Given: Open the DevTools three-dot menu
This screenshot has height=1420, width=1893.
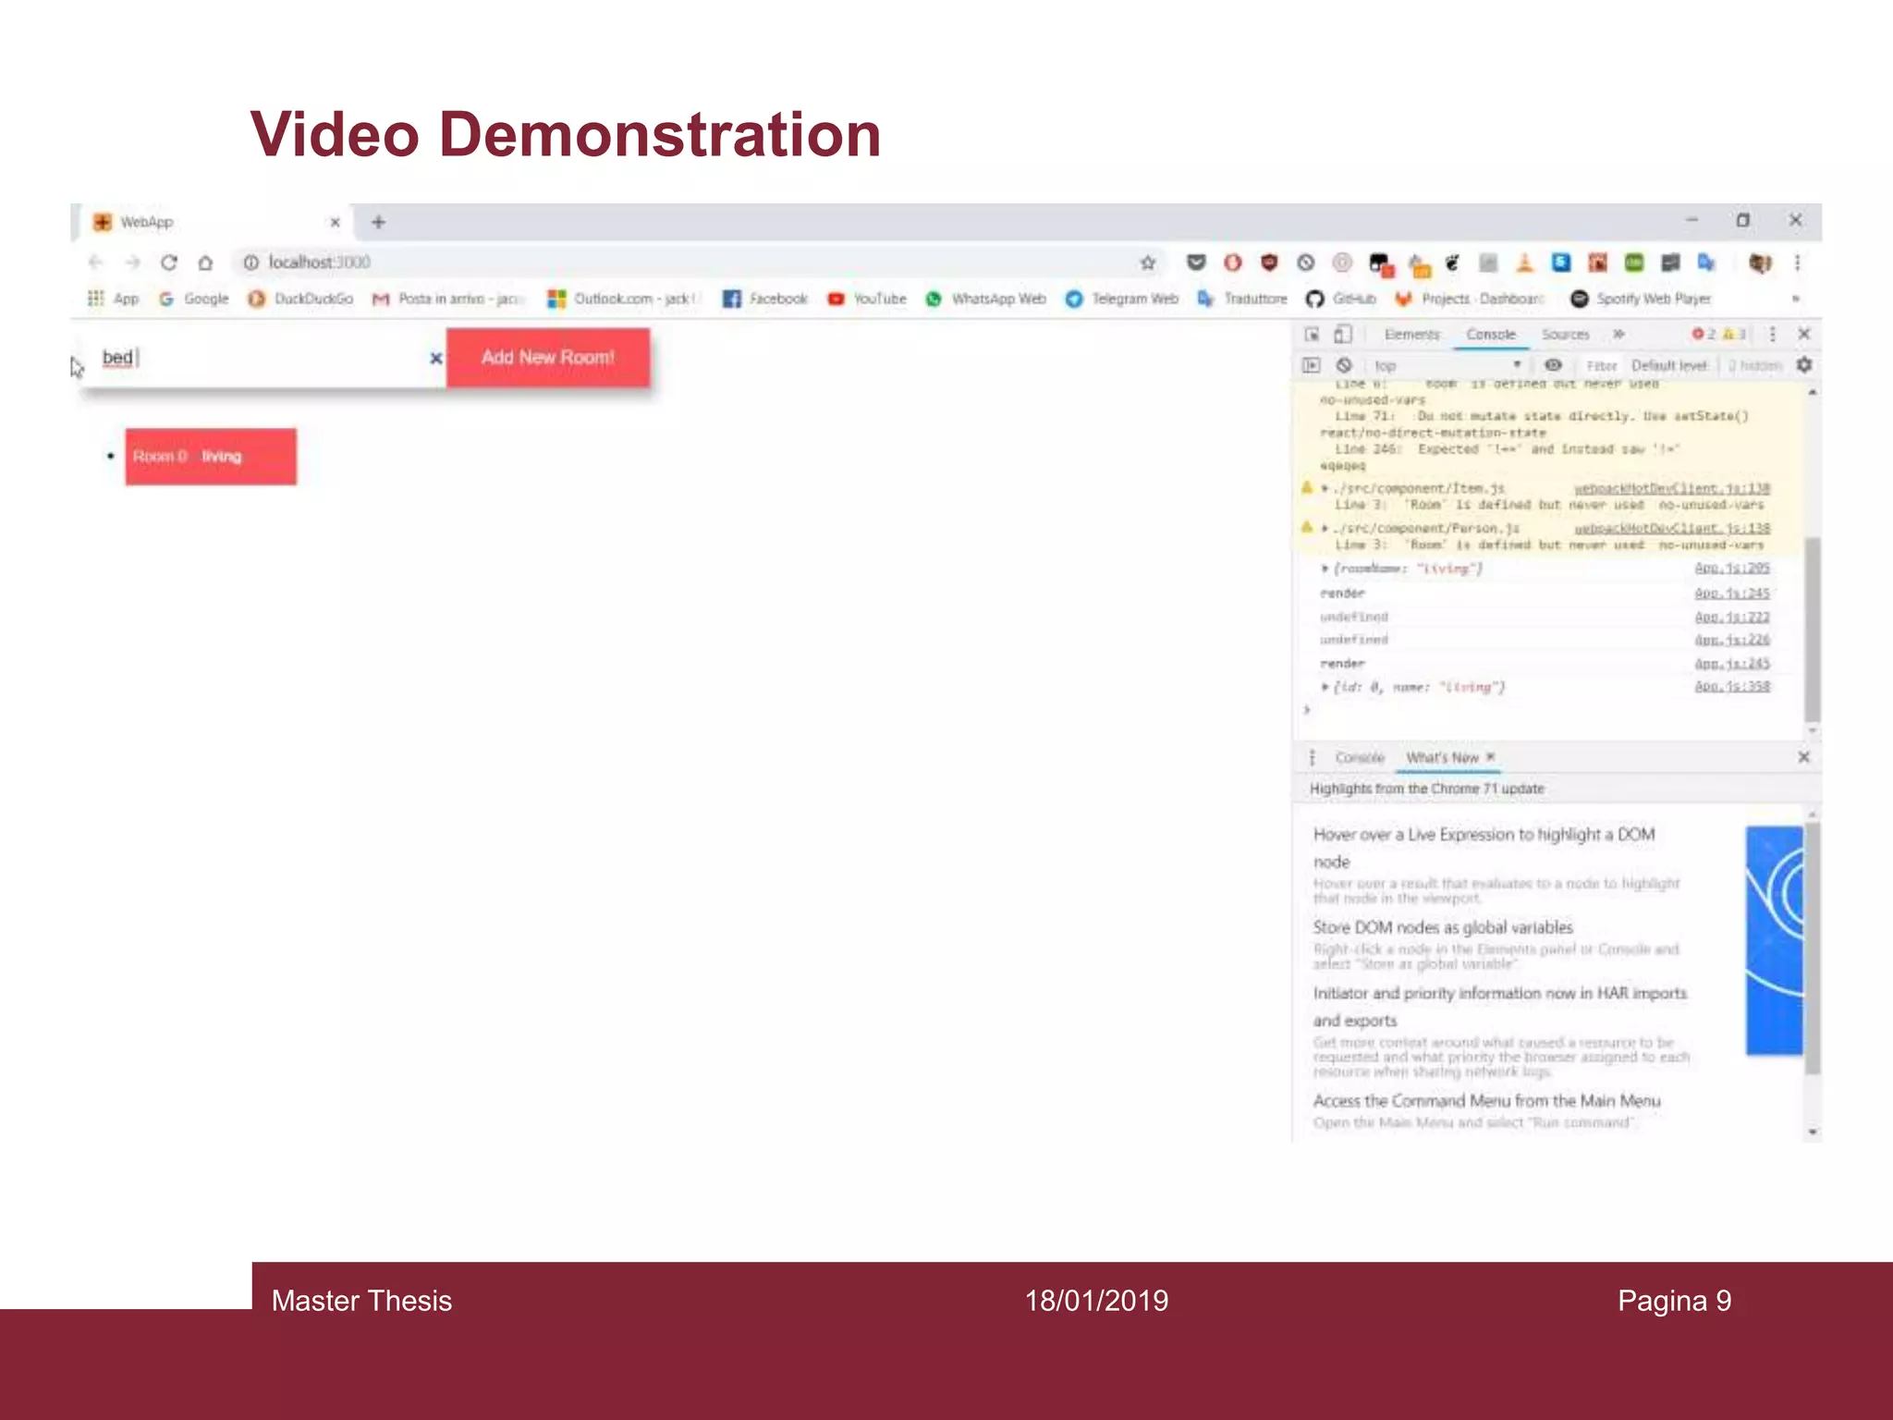Looking at the screenshot, I should coord(1772,335).
